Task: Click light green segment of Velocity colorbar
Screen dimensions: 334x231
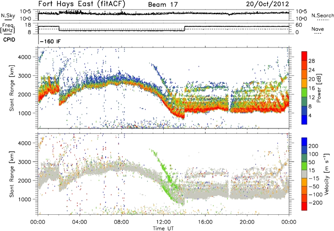Action: coord(304,166)
